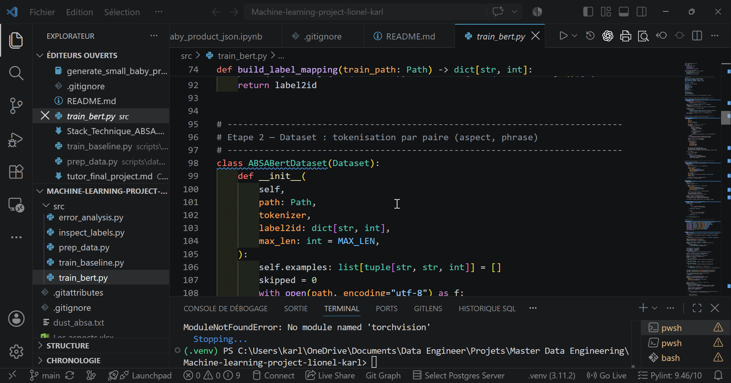Open Launchpad from the status bar

(140, 375)
